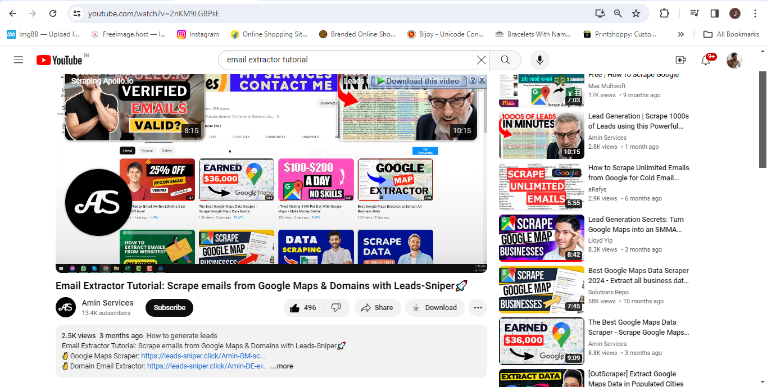The image size is (767, 387).
Task: Like the video with thumbs up 496
Action: [x=303, y=308]
